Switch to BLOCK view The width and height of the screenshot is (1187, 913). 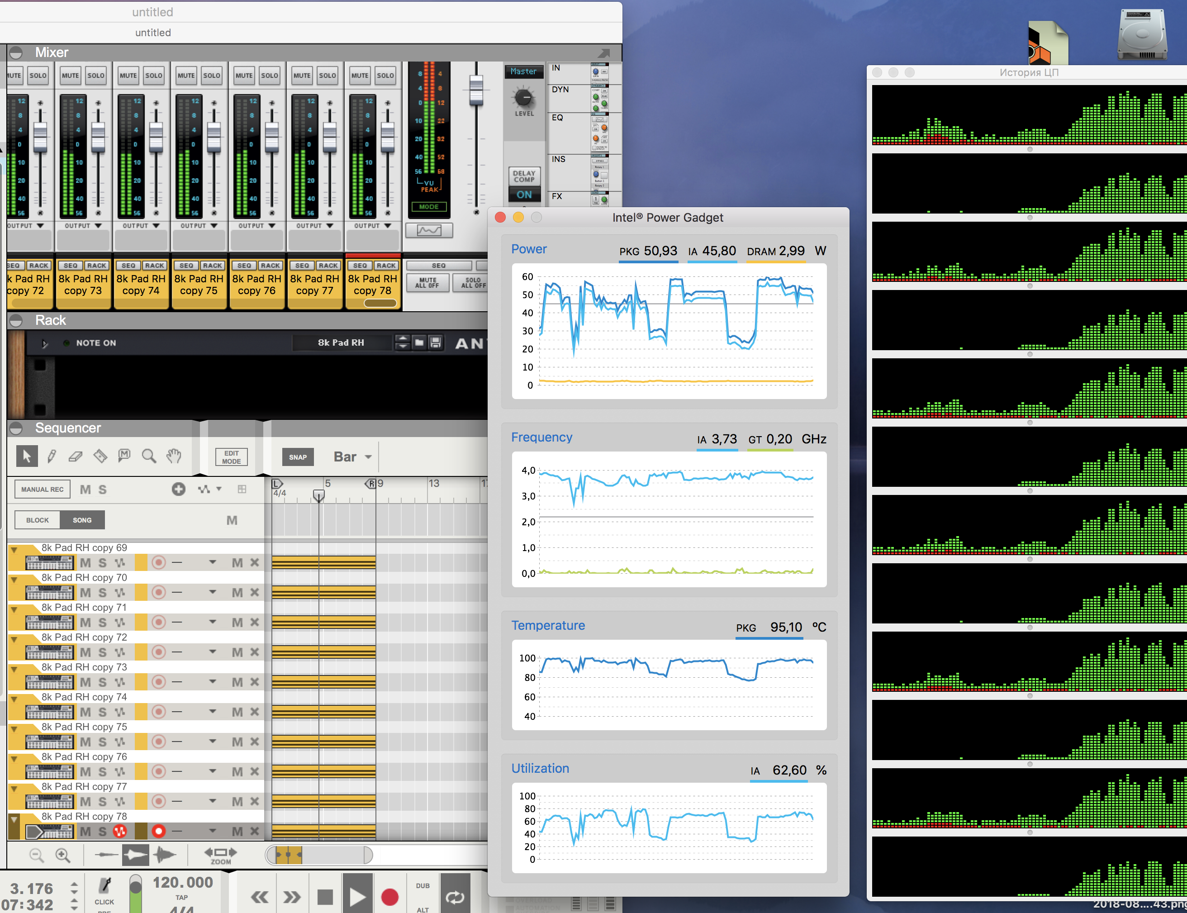coord(38,520)
